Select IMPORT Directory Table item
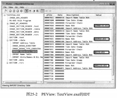 click(25, 52)
